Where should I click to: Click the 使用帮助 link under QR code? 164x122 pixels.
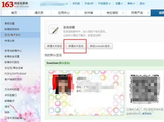(147, 114)
